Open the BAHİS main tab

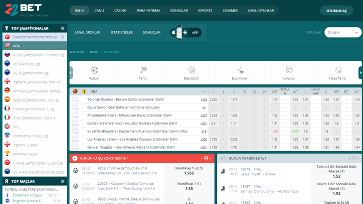pos(79,10)
